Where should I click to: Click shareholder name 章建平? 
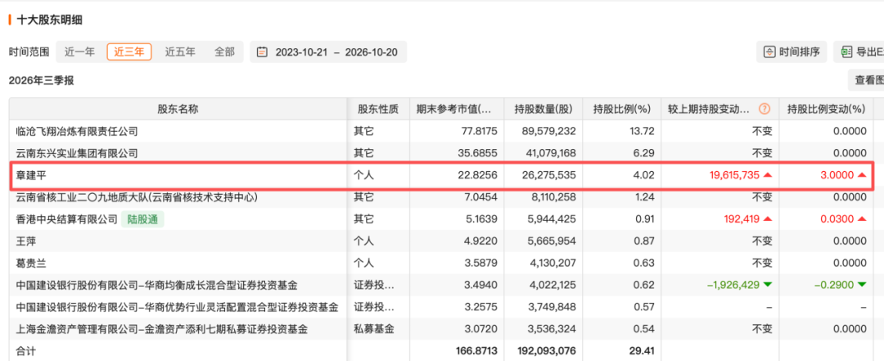pos(31,175)
